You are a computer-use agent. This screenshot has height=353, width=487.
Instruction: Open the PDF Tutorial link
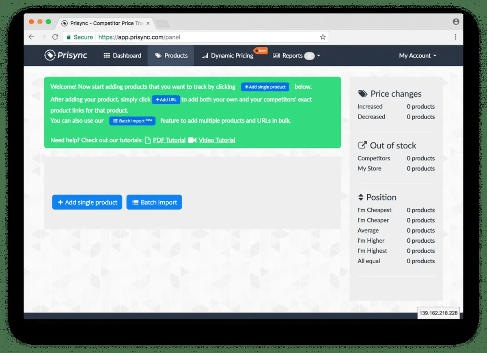click(x=169, y=140)
